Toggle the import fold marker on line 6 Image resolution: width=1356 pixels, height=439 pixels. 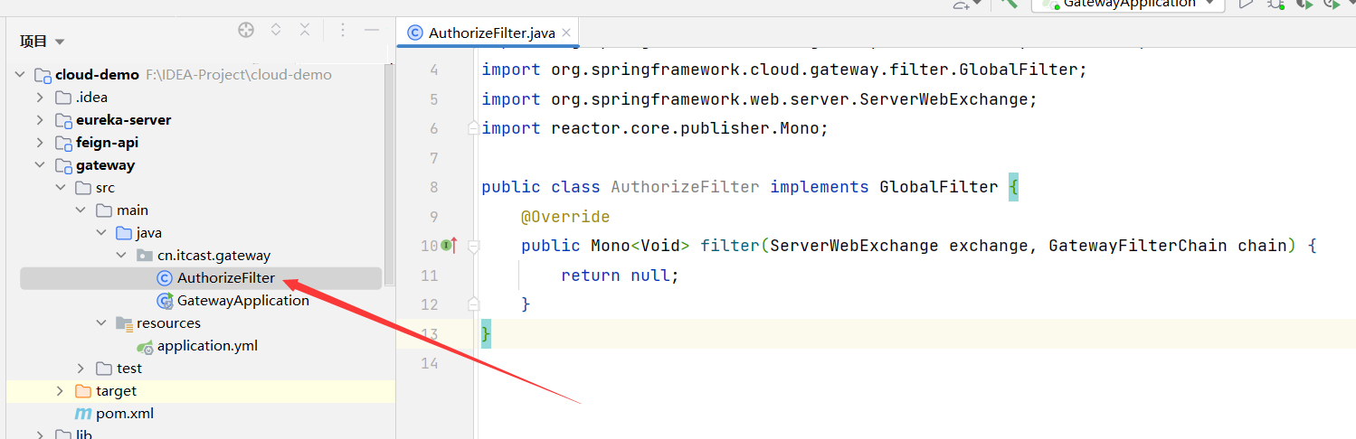coord(473,128)
